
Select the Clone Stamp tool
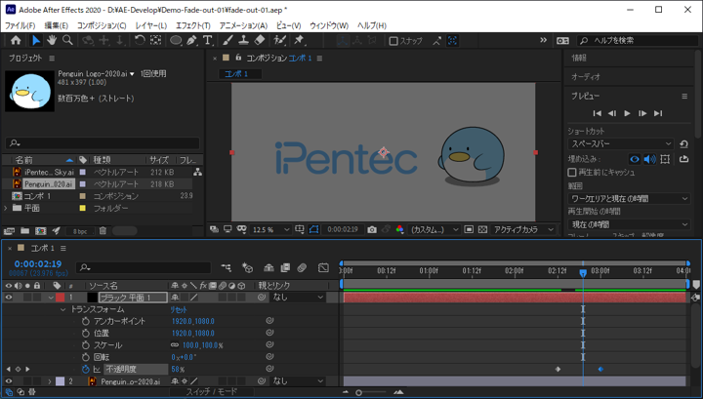243,41
